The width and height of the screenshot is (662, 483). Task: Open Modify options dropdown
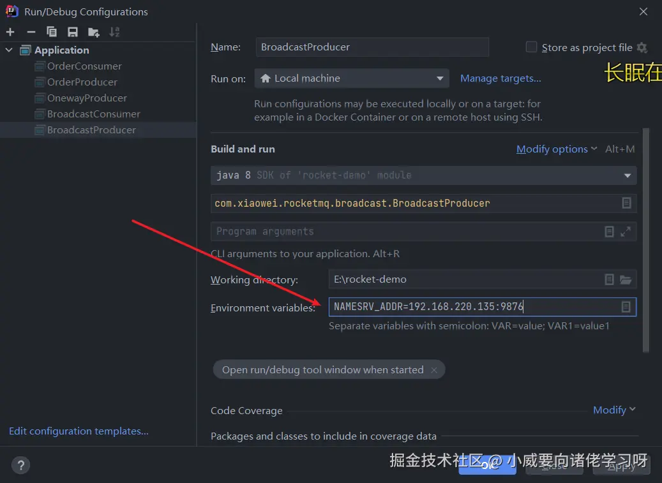click(556, 149)
